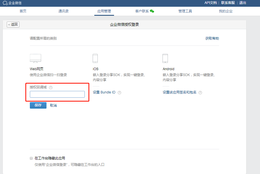Viewport: 260px width, 174px height.
Task: Click the Android heading text
Action: point(168,69)
